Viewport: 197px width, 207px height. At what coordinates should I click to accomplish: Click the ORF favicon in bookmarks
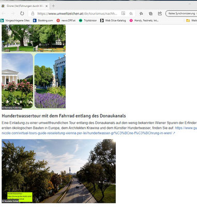pyautogui.click(x=58, y=21)
